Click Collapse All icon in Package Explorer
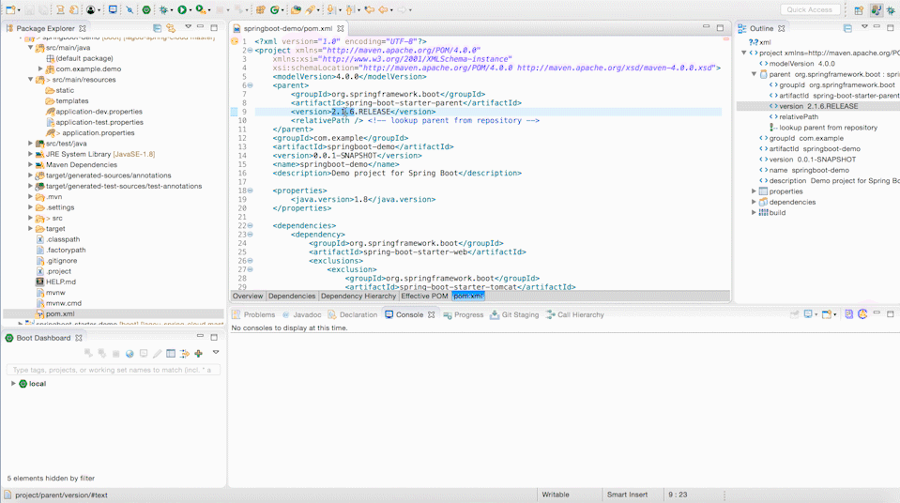 click(158, 28)
